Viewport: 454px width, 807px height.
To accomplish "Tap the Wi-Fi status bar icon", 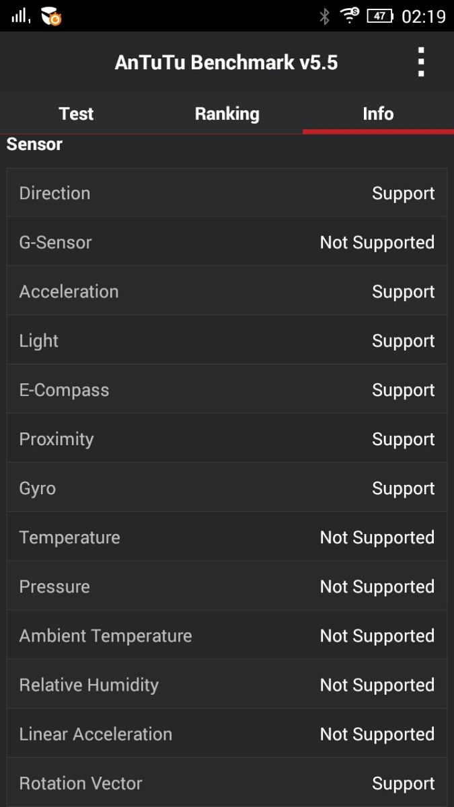I will click(350, 15).
